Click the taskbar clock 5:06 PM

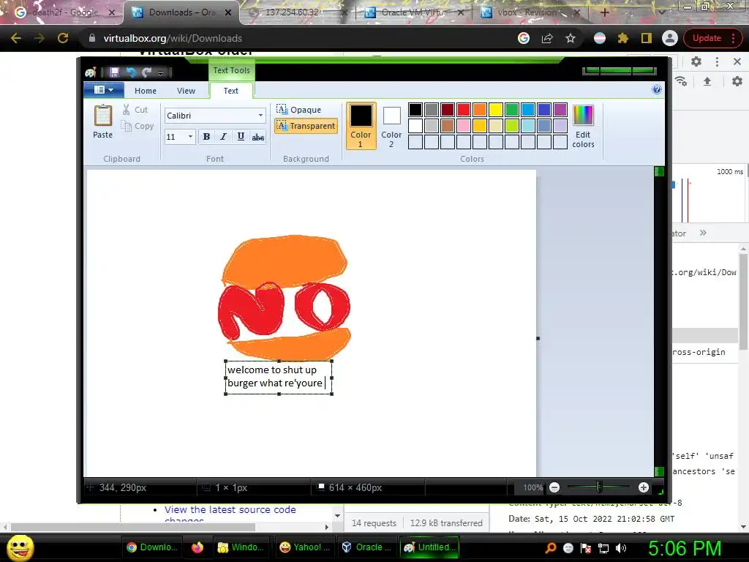point(685,548)
